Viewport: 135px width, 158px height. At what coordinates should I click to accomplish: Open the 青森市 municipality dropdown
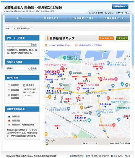coord(19,69)
